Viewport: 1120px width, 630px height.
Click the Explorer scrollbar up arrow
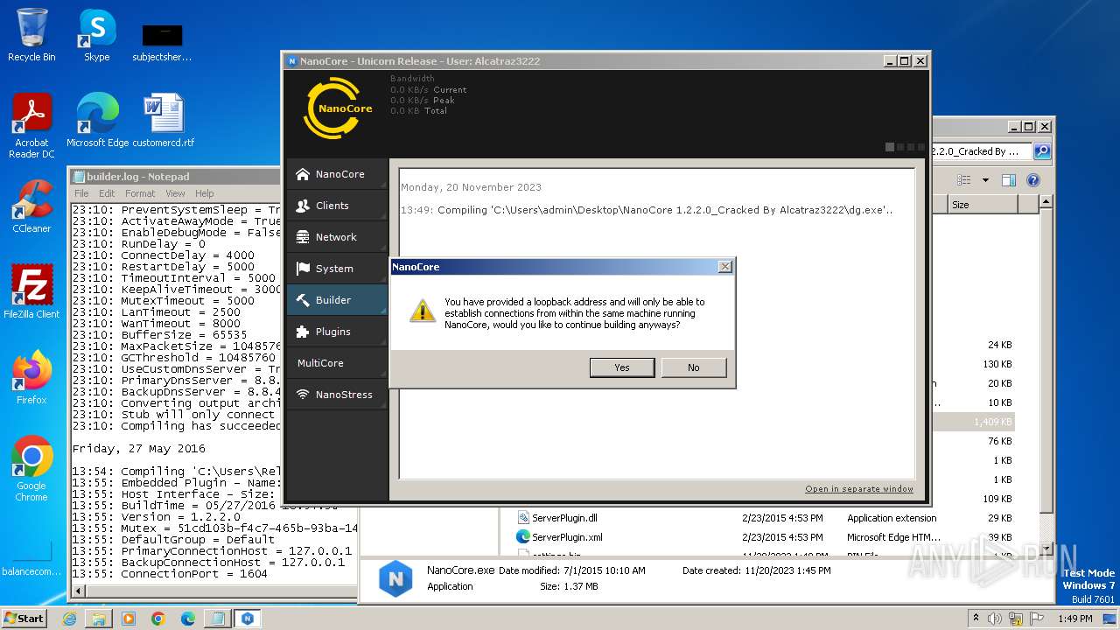click(x=1046, y=203)
